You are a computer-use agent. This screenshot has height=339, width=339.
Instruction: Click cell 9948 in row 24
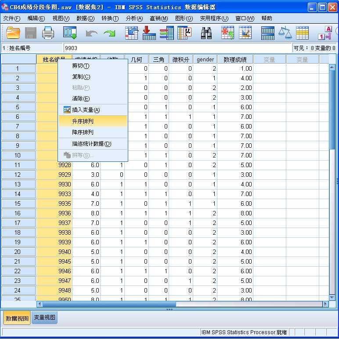54,290
